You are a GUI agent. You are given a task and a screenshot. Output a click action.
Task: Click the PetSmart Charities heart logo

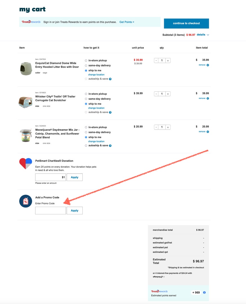click(x=25, y=163)
